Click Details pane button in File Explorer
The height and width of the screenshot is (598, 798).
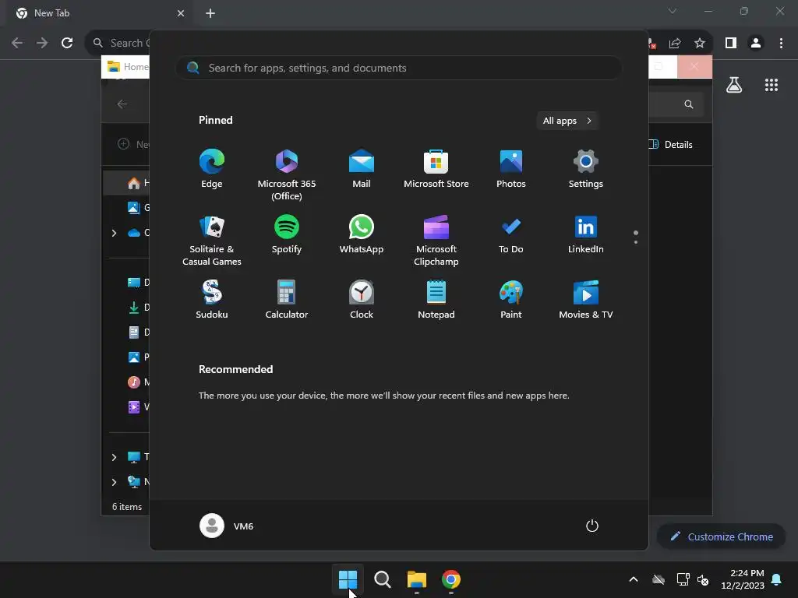pos(671,144)
